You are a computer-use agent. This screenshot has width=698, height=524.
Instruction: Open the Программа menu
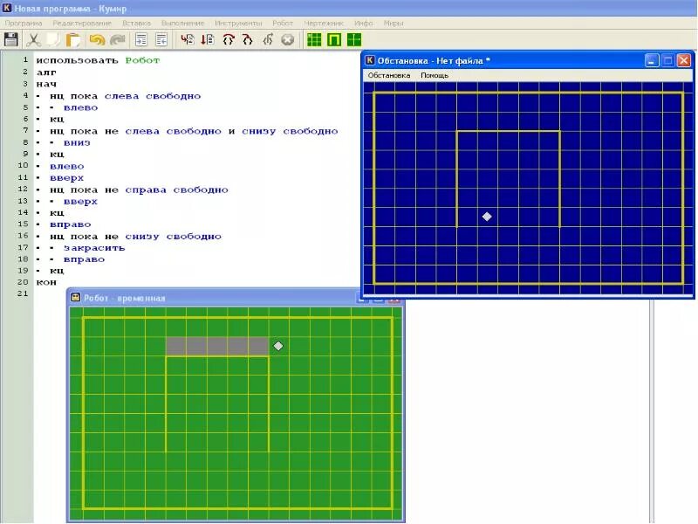point(24,24)
